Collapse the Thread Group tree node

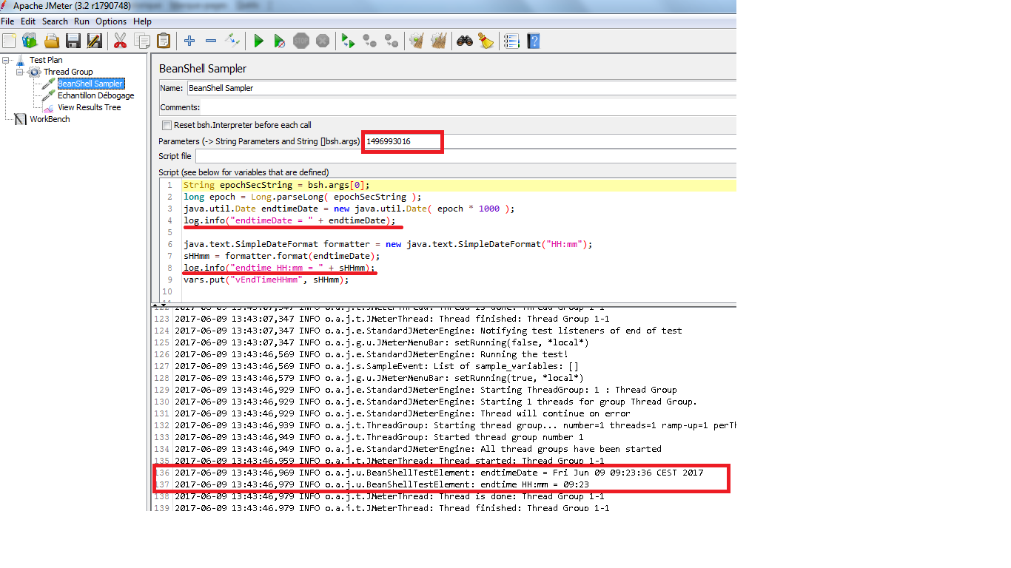[x=20, y=72]
